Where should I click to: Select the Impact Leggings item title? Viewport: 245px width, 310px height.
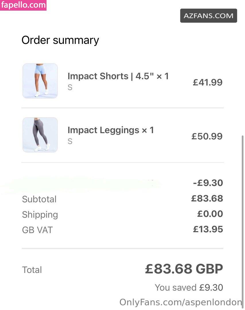coord(111,130)
